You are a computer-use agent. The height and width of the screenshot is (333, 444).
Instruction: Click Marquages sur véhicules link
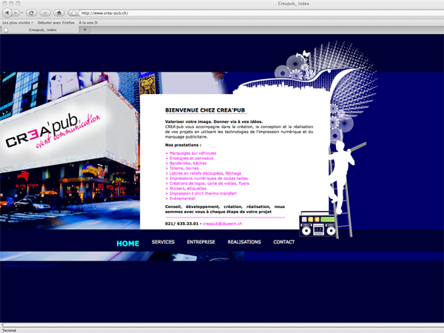point(191,153)
